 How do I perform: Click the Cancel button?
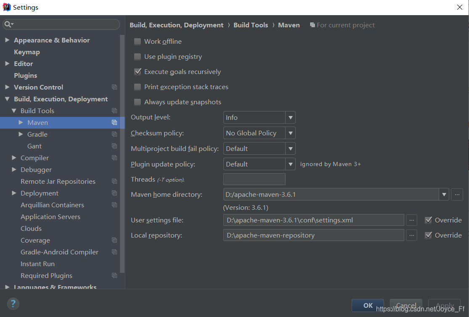tap(406, 305)
